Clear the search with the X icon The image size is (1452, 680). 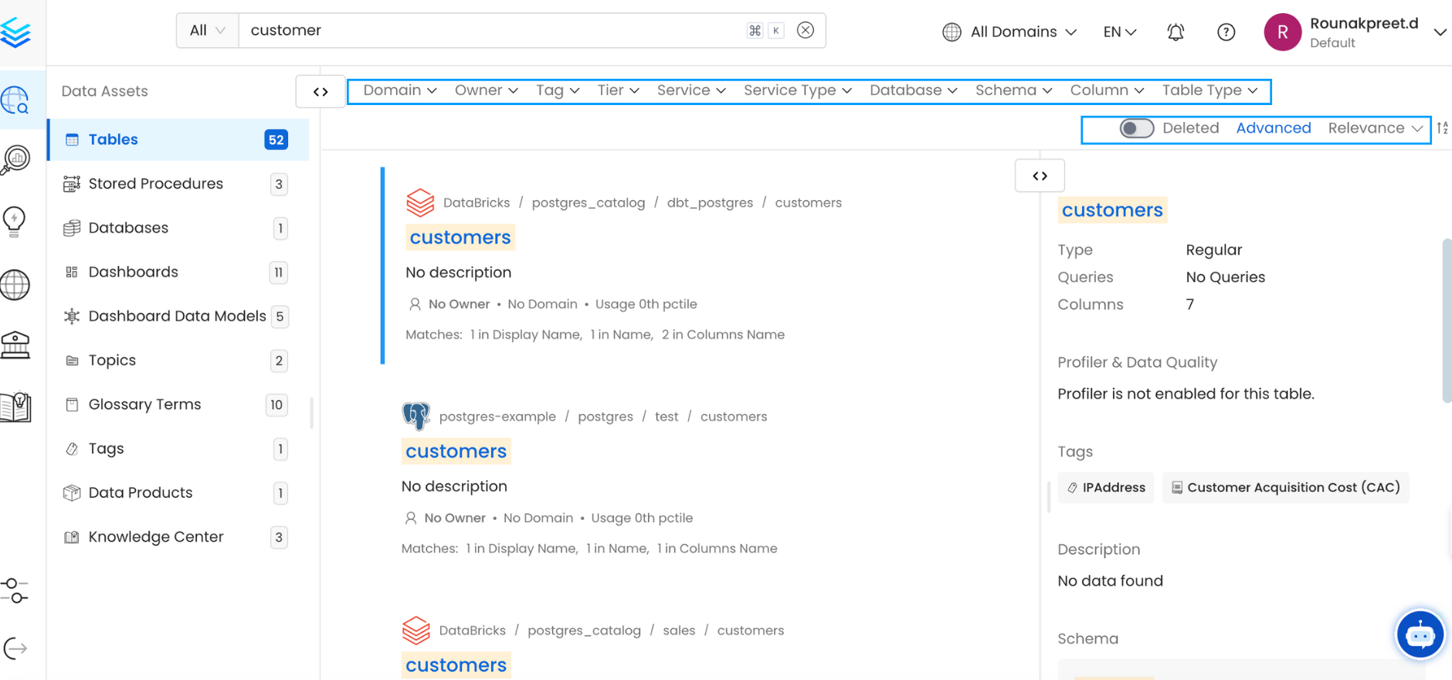(806, 30)
